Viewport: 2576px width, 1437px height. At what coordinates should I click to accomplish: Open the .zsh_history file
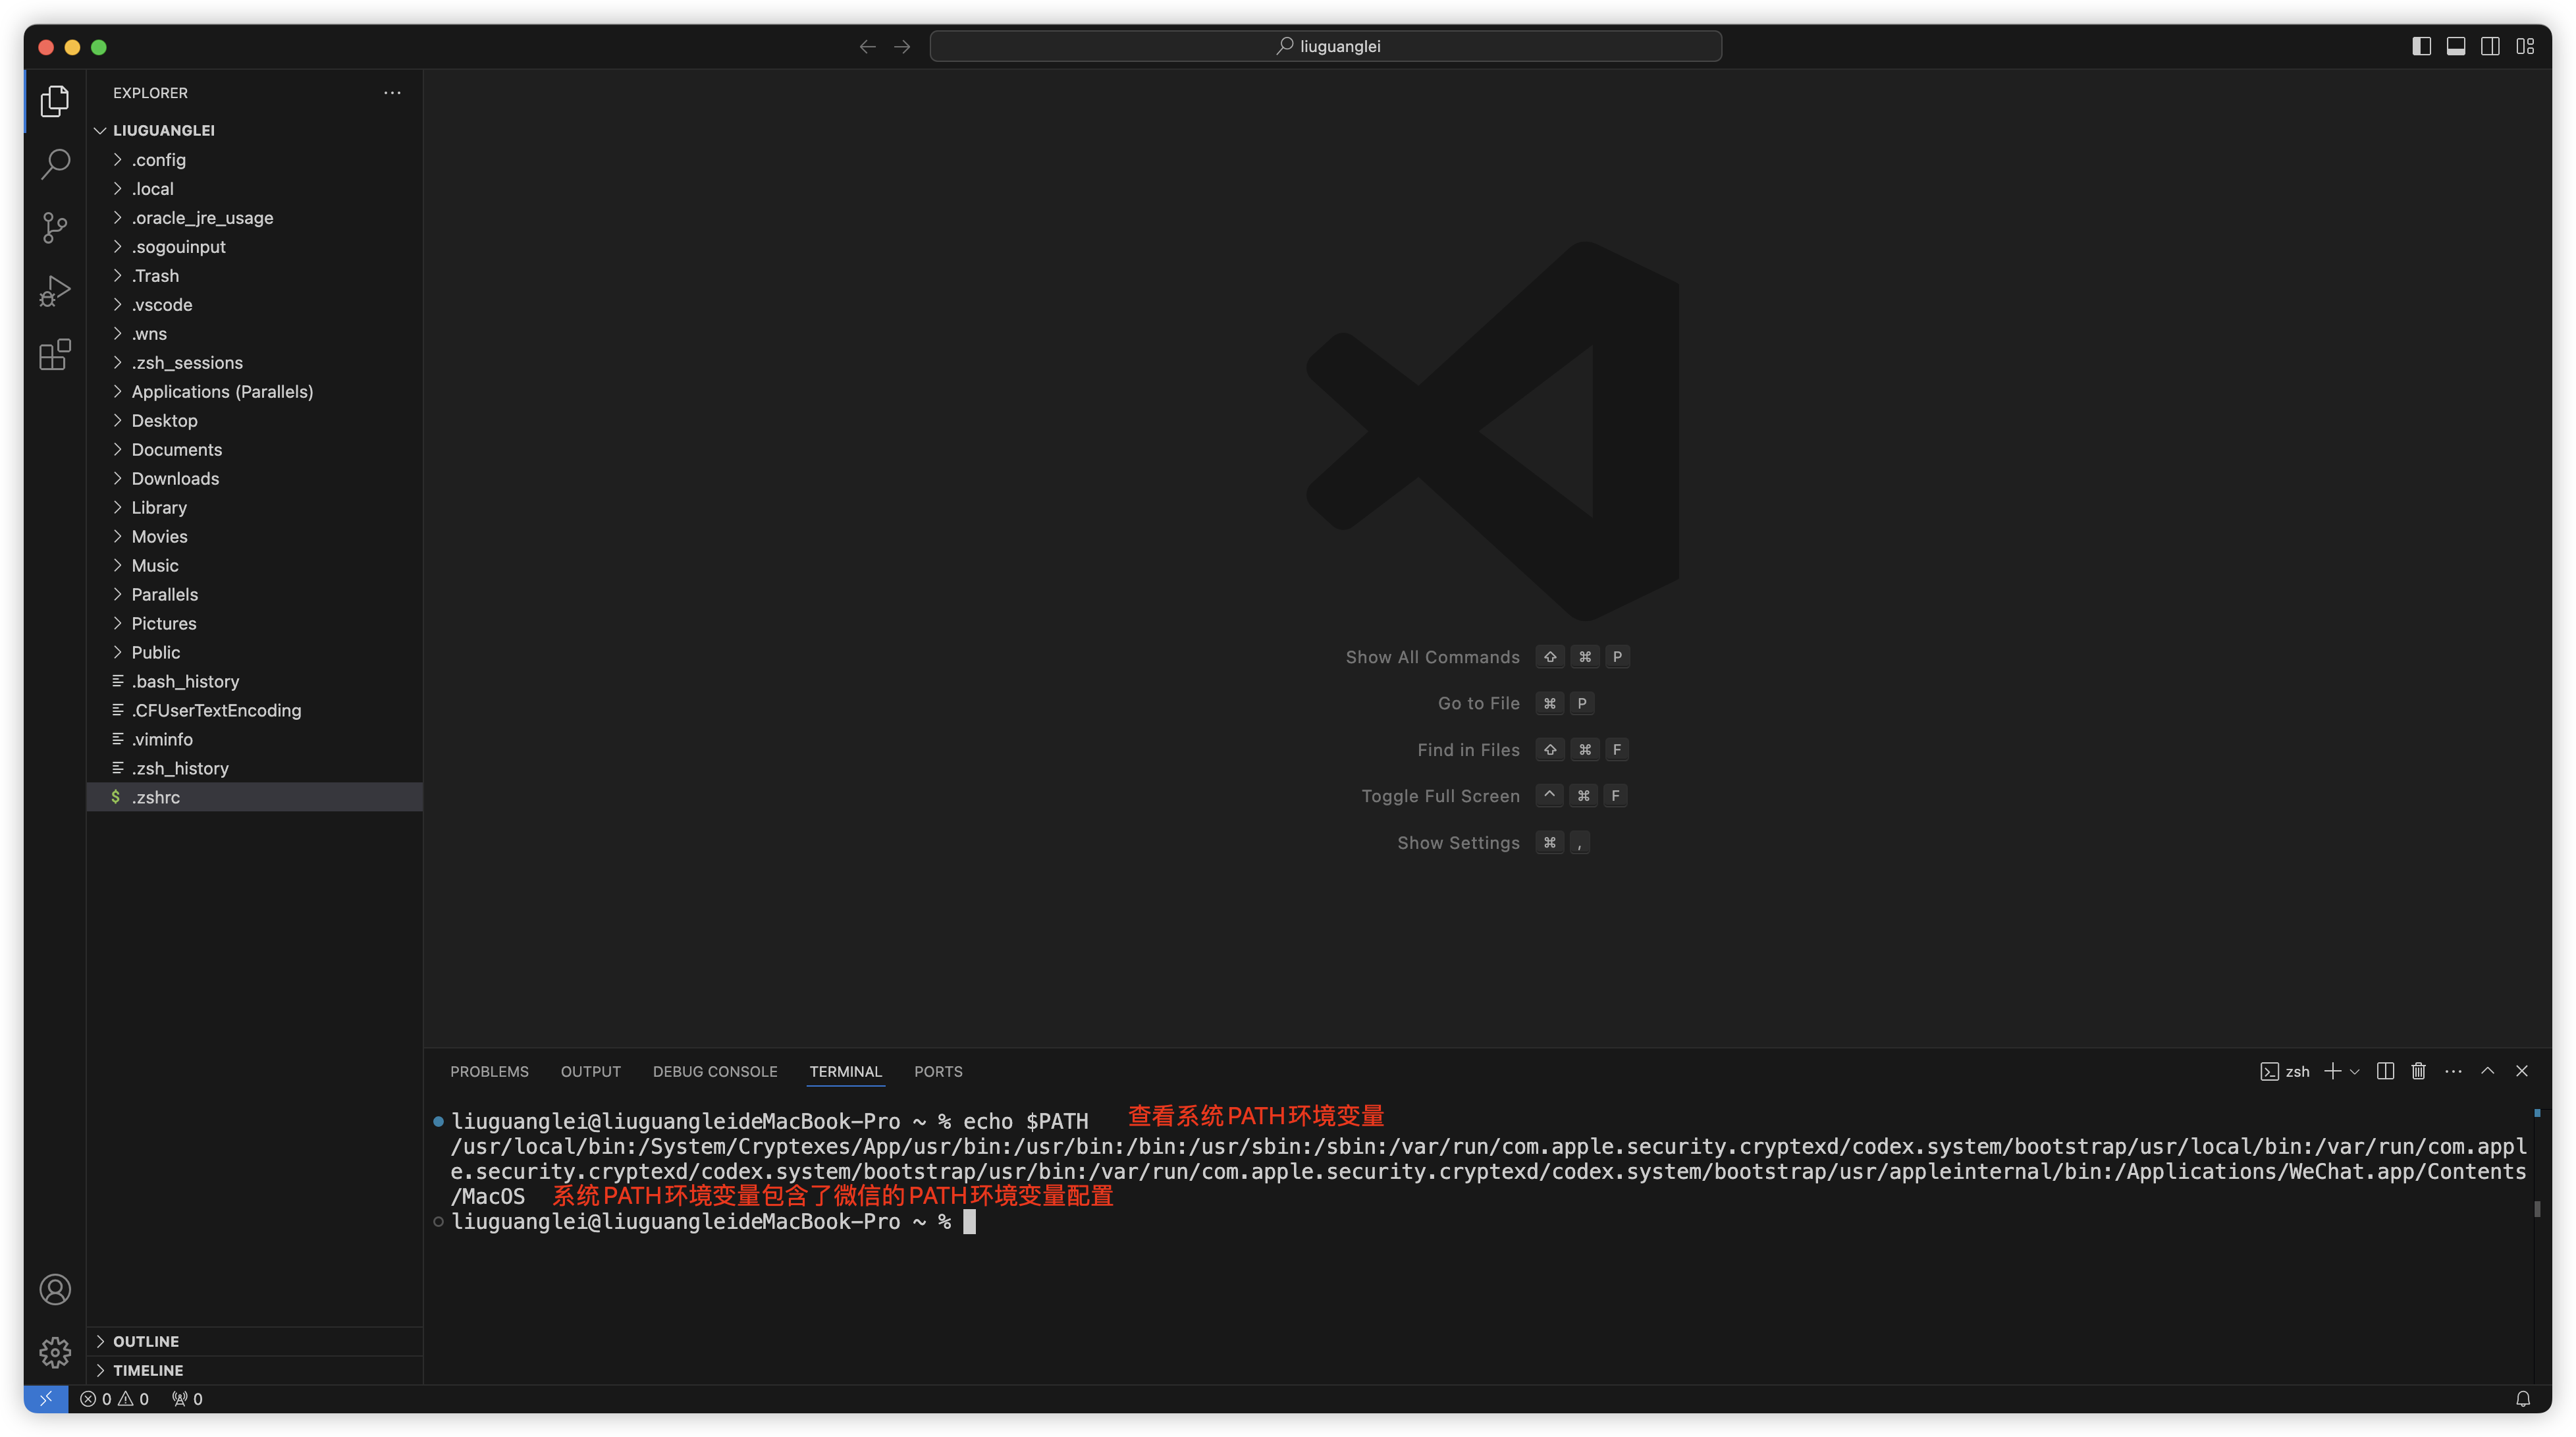coord(180,768)
